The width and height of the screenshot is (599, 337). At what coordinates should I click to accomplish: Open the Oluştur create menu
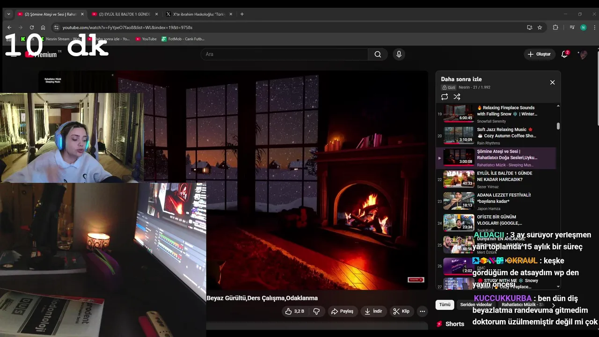[539, 54]
